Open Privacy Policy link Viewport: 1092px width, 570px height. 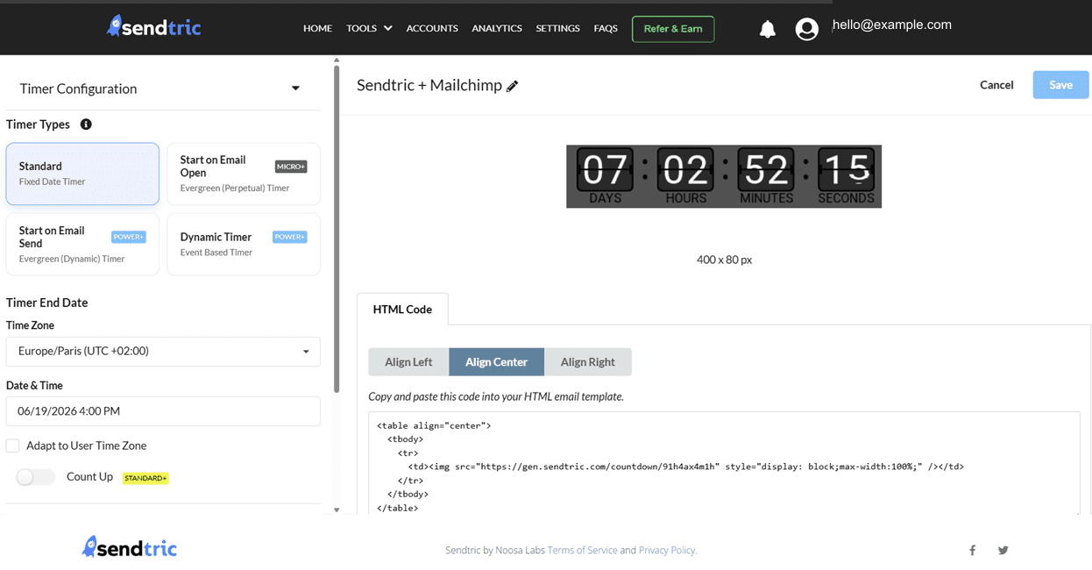667,550
